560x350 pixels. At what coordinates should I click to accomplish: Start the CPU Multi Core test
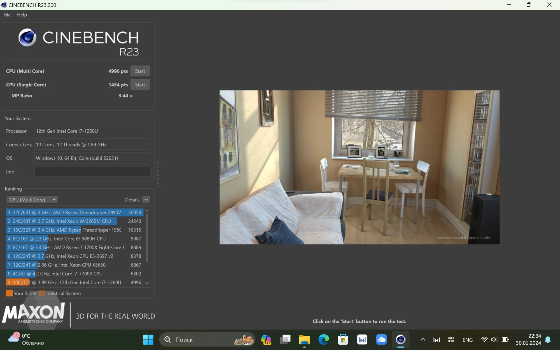pos(140,71)
